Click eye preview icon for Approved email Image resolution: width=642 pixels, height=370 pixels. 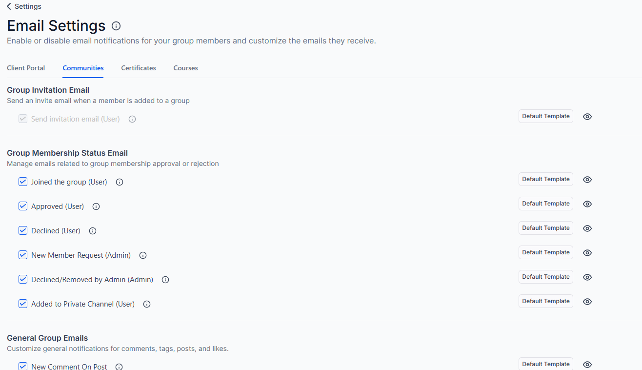click(587, 204)
